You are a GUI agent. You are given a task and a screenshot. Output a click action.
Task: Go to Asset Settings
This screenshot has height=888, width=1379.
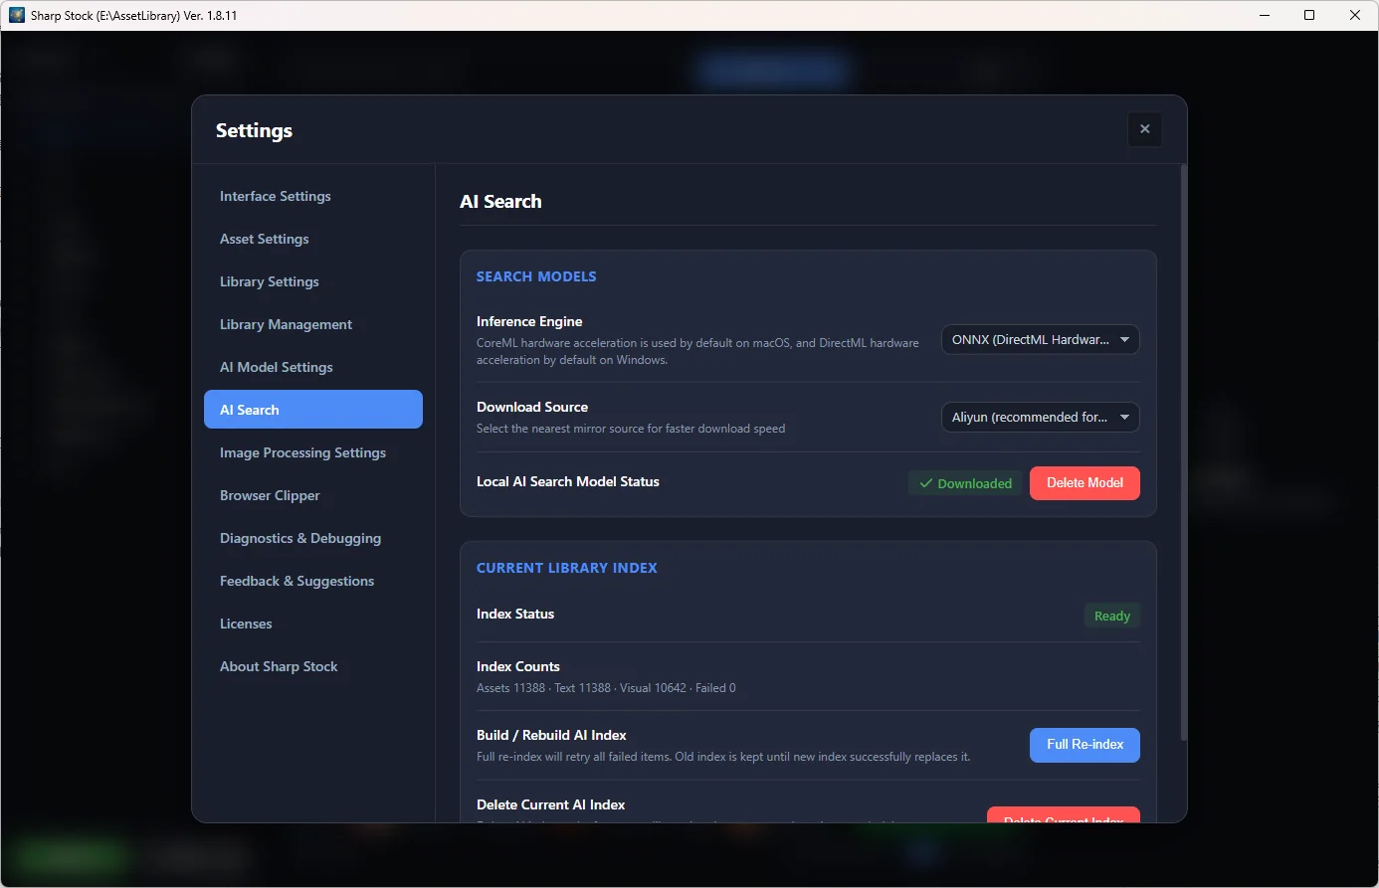click(x=313, y=239)
